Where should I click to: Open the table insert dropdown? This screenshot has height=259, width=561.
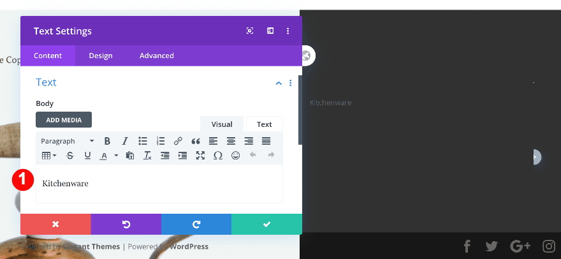click(49, 156)
